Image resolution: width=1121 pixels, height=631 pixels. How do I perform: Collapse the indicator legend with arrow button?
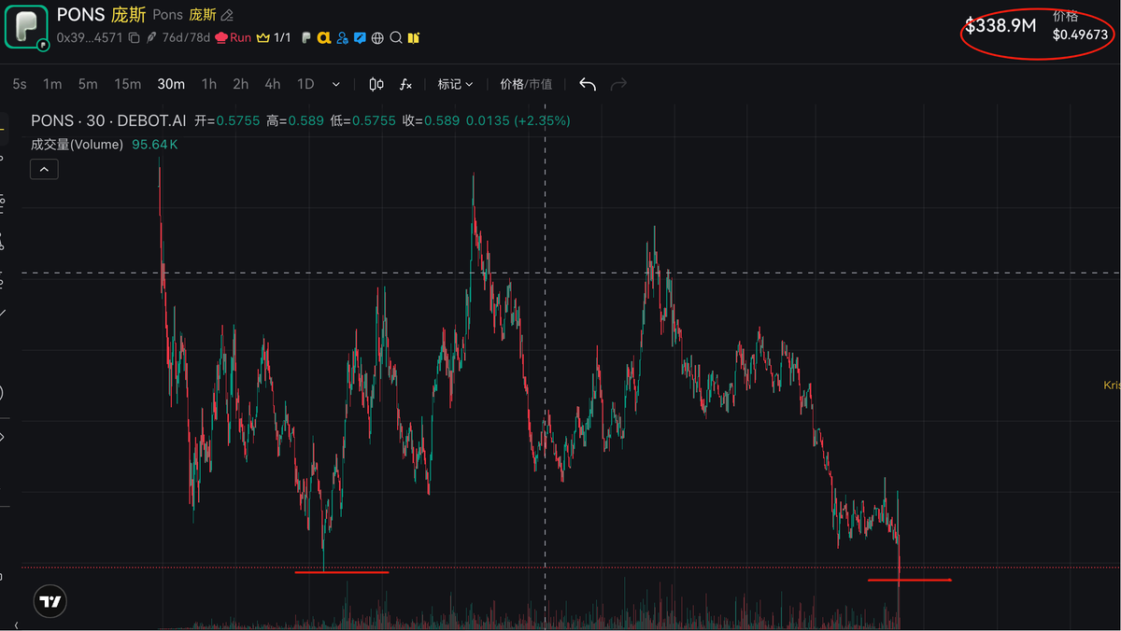45,169
